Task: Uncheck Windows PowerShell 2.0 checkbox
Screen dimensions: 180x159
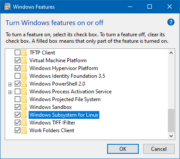Action: point(17,84)
